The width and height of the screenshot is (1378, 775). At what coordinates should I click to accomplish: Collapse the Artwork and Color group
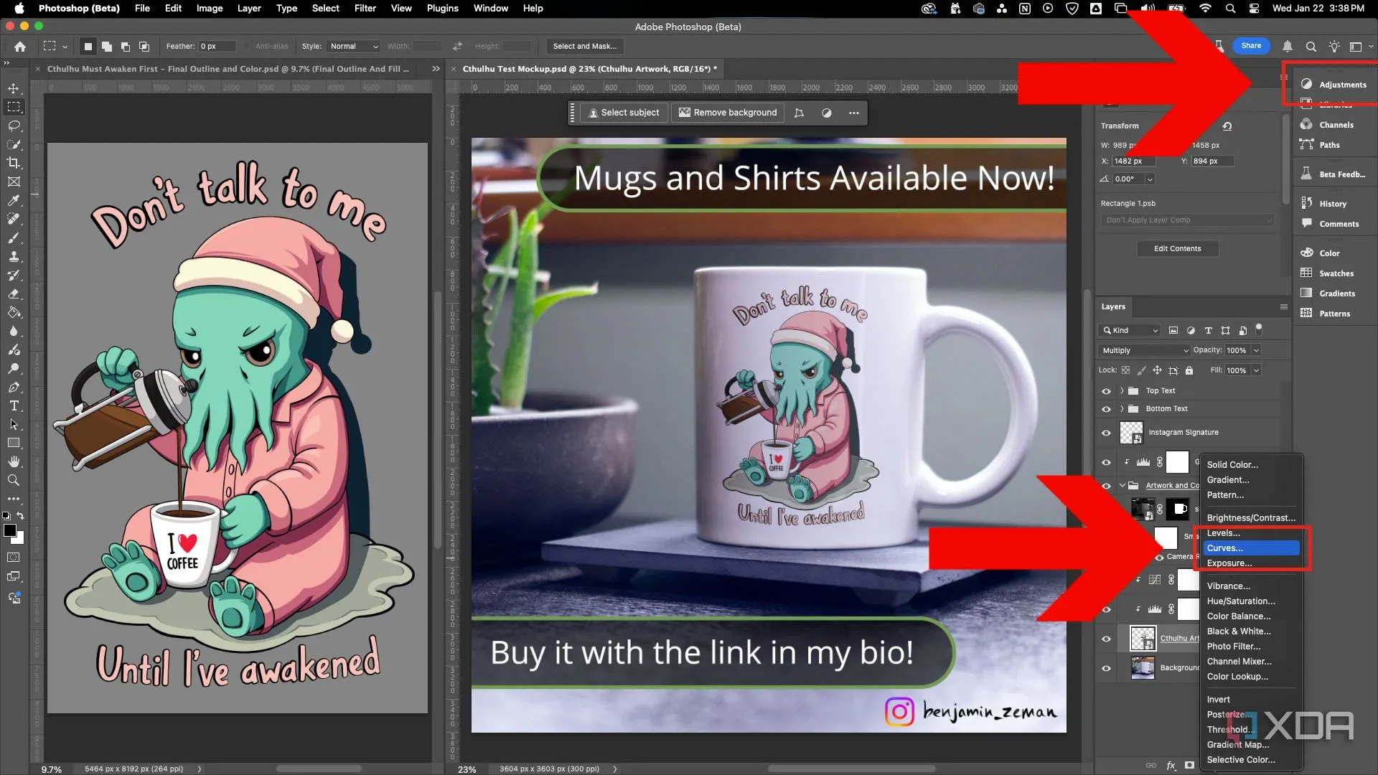tap(1122, 485)
